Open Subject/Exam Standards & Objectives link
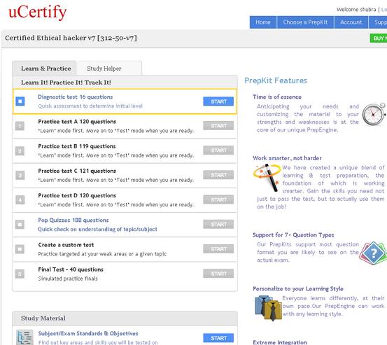 [88, 334]
